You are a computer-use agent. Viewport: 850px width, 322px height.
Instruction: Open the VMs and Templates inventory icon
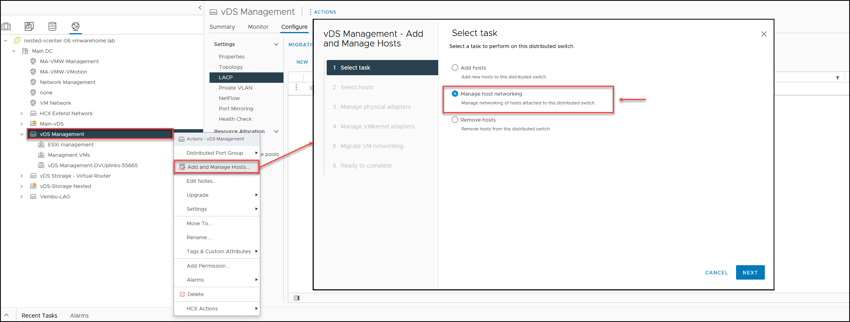click(x=29, y=26)
